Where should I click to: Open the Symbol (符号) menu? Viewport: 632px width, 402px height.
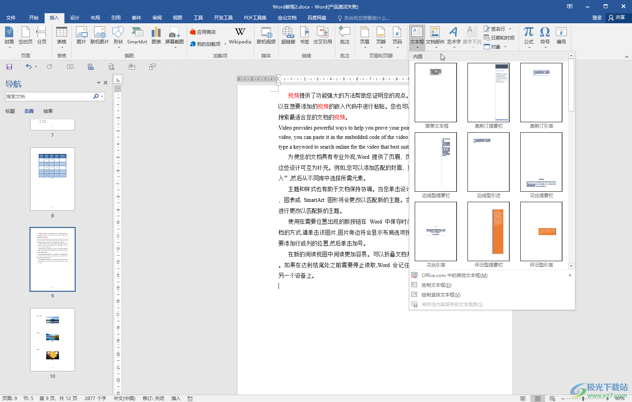pos(545,37)
